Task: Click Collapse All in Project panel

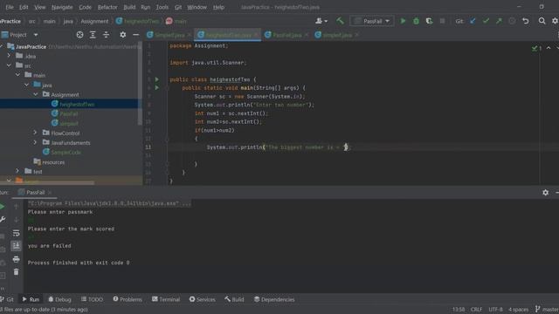Action: pyautogui.click(x=106, y=35)
